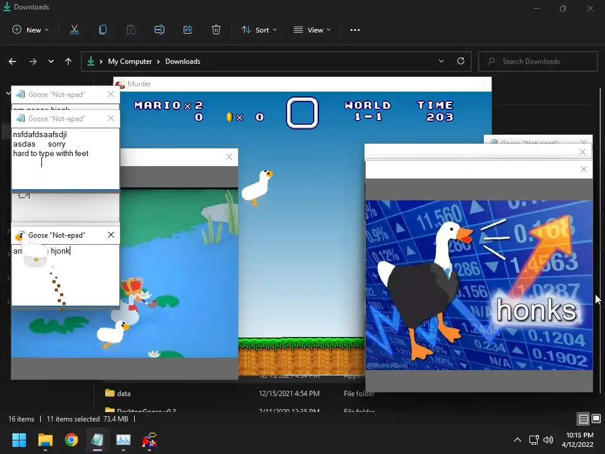Expand address bar history dropdown
605x454 pixels.
click(441, 61)
